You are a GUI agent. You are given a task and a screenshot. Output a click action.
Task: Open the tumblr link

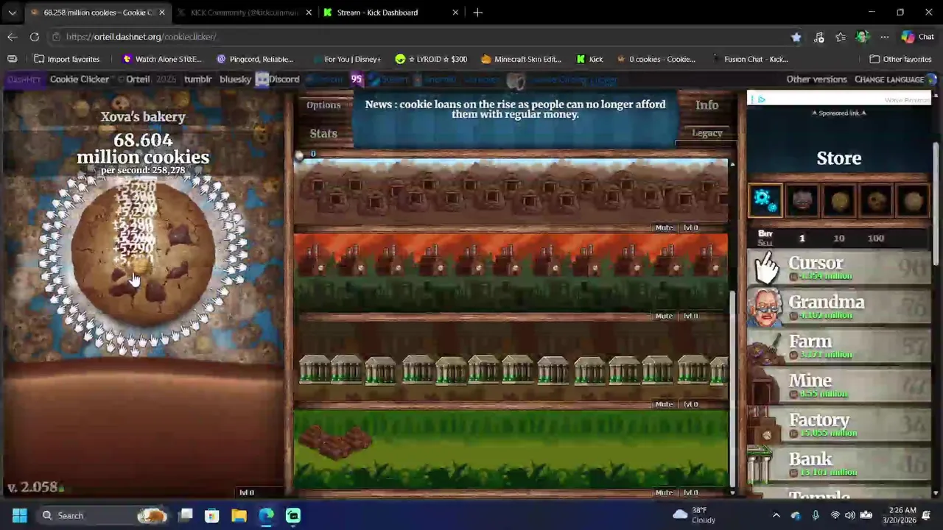(197, 79)
